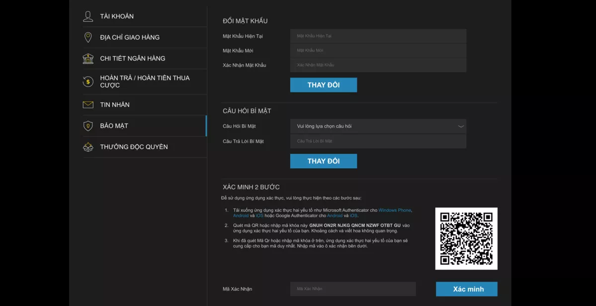Click the Xác Nhận Mật Khẩu input field
596x306 pixels.
(378, 65)
